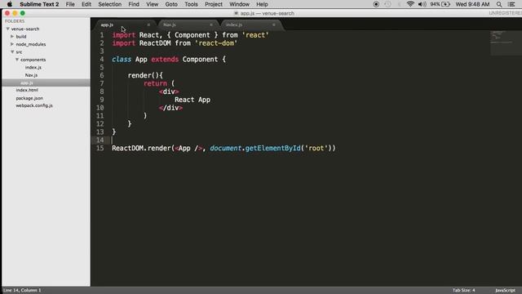Viewport: 522px width, 294px height.
Task: Open the Find menu
Action: point(134,4)
